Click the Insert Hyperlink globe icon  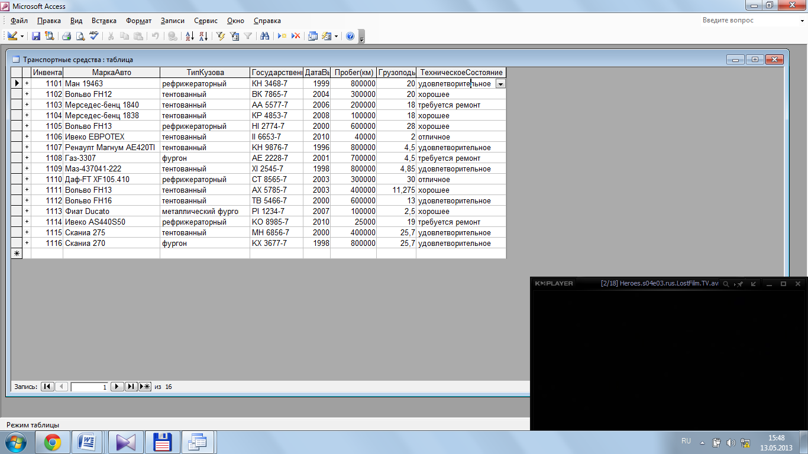click(x=172, y=36)
